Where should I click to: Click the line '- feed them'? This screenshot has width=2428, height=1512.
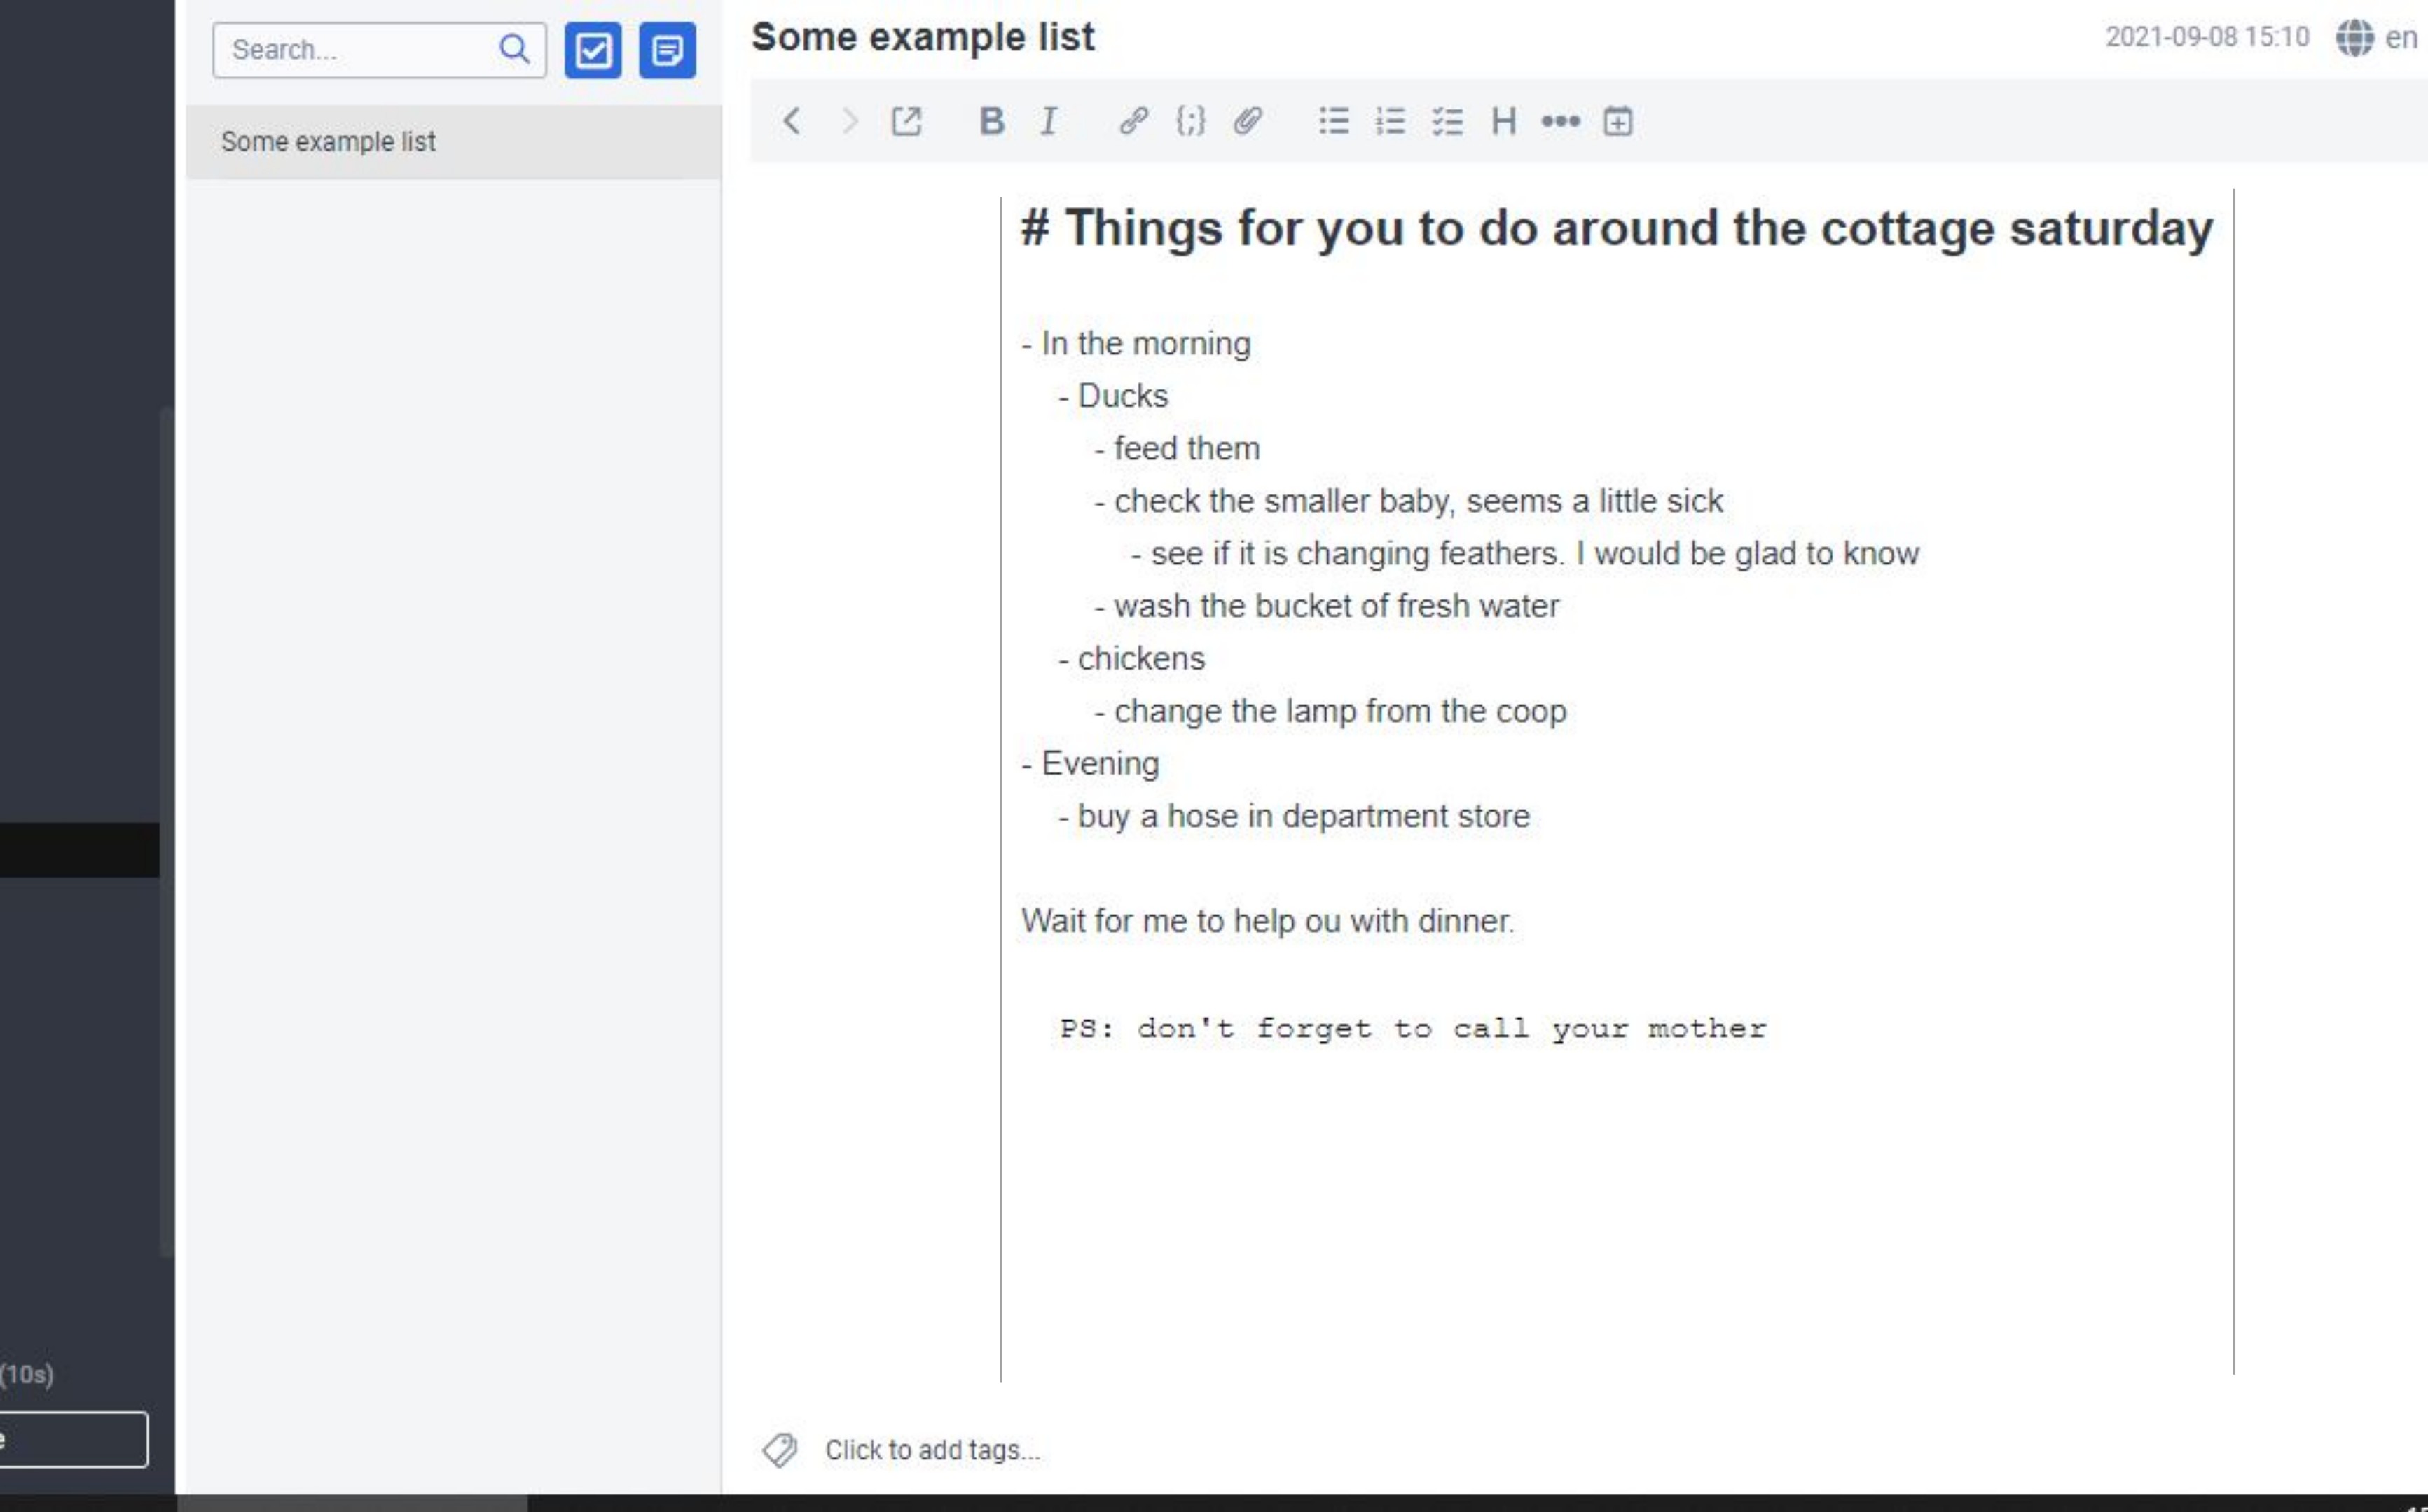pyautogui.click(x=1177, y=448)
